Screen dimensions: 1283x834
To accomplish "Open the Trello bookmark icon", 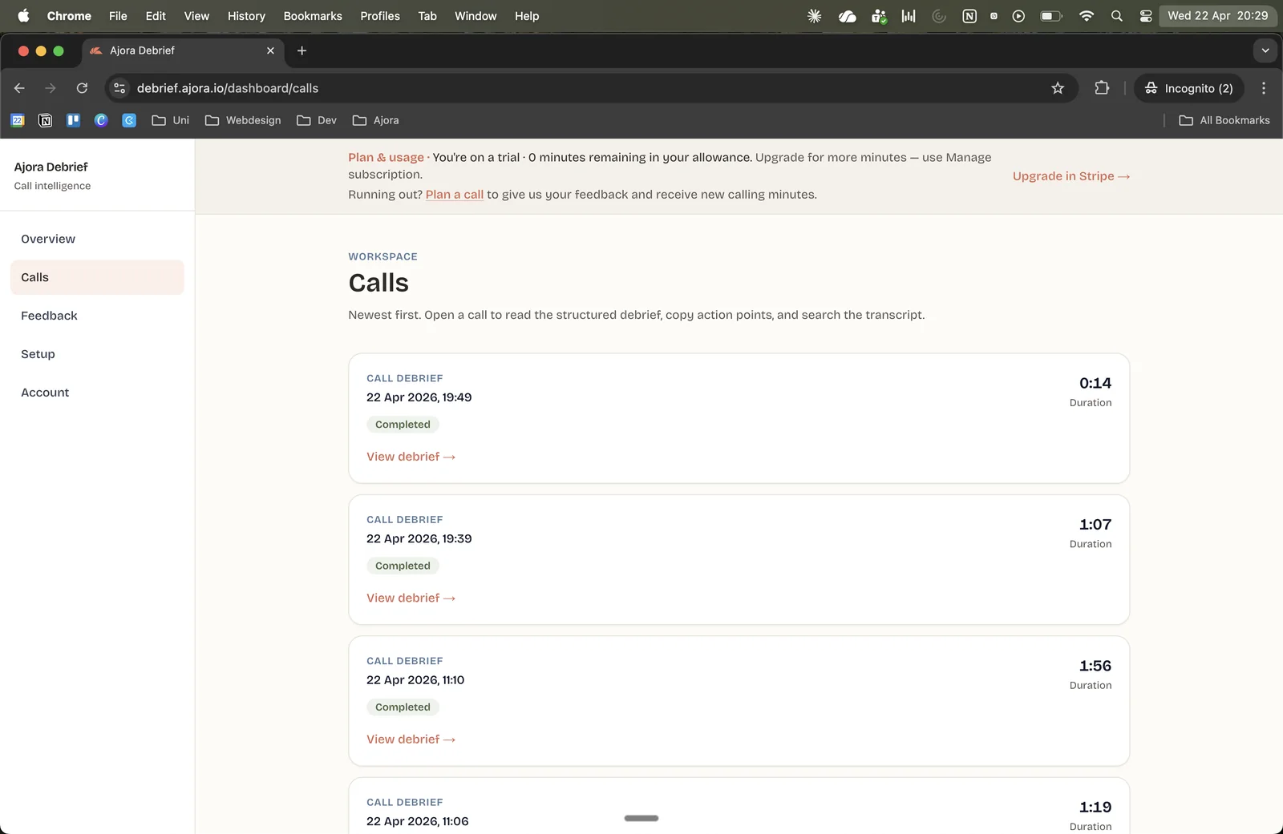I will [73, 120].
